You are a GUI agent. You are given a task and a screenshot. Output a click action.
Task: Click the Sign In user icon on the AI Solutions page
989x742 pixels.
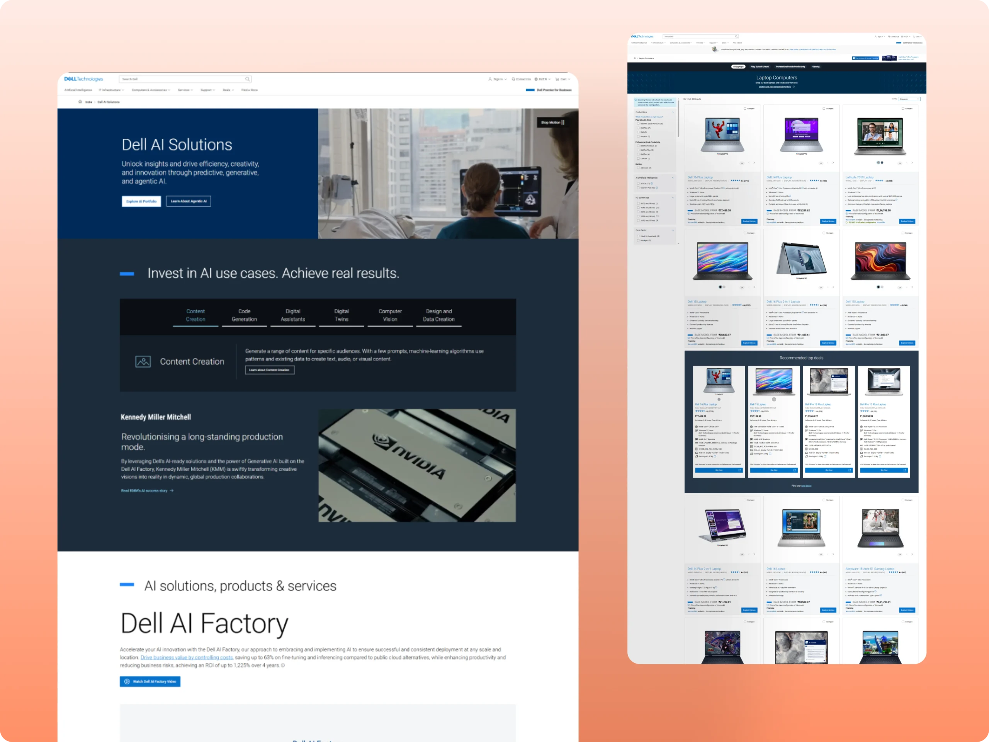(490, 79)
